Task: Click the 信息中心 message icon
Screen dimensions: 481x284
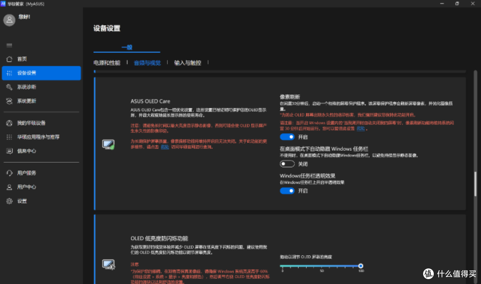Action: point(9,151)
